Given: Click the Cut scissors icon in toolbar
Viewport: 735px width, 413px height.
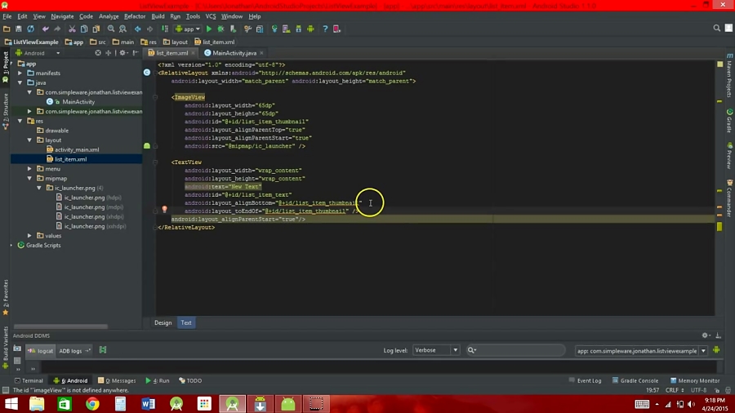Looking at the screenshot, I should pyautogui.click(x=72, y=29).
